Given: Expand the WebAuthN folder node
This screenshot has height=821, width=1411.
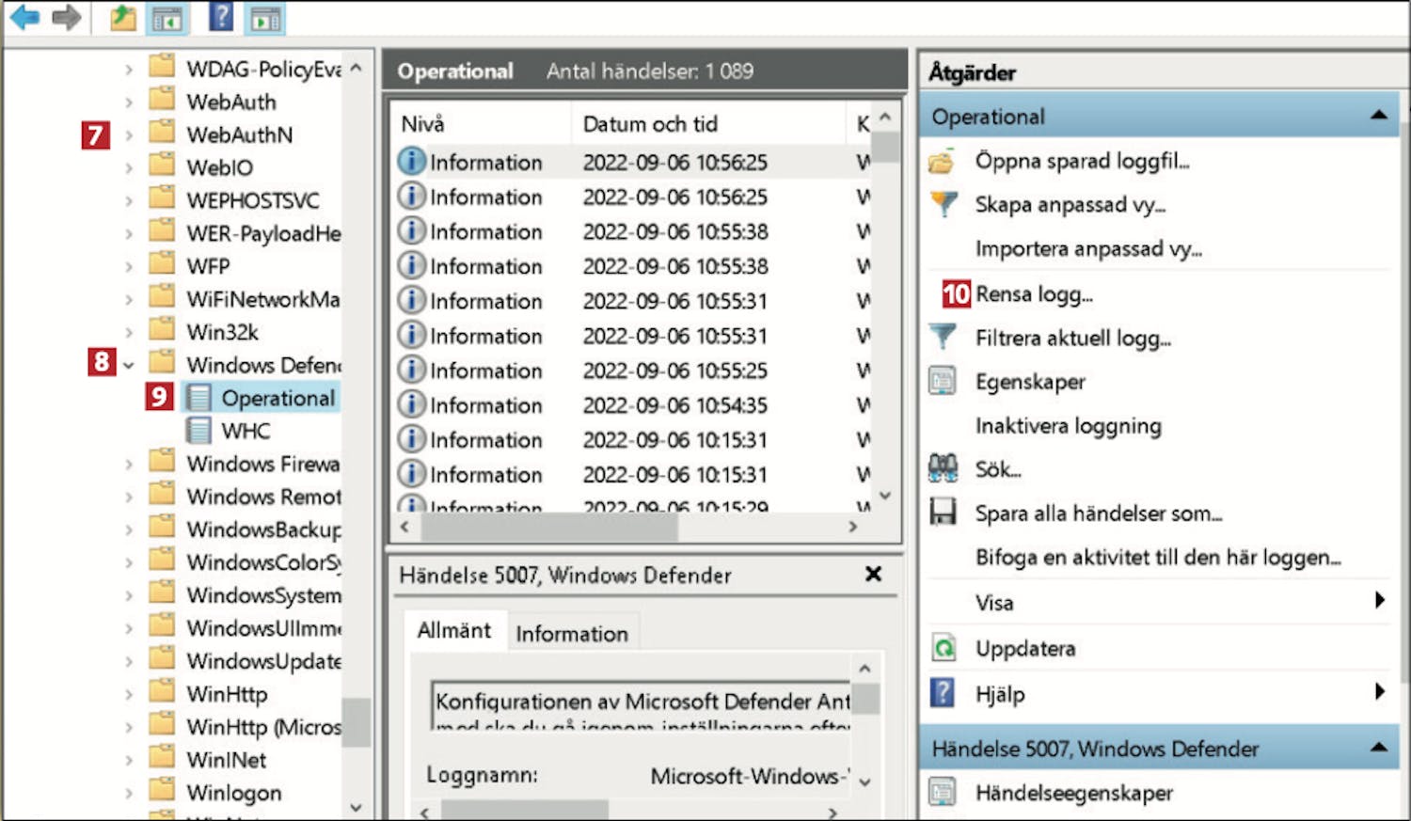Looking at the screenshot, I should [129, 135].
